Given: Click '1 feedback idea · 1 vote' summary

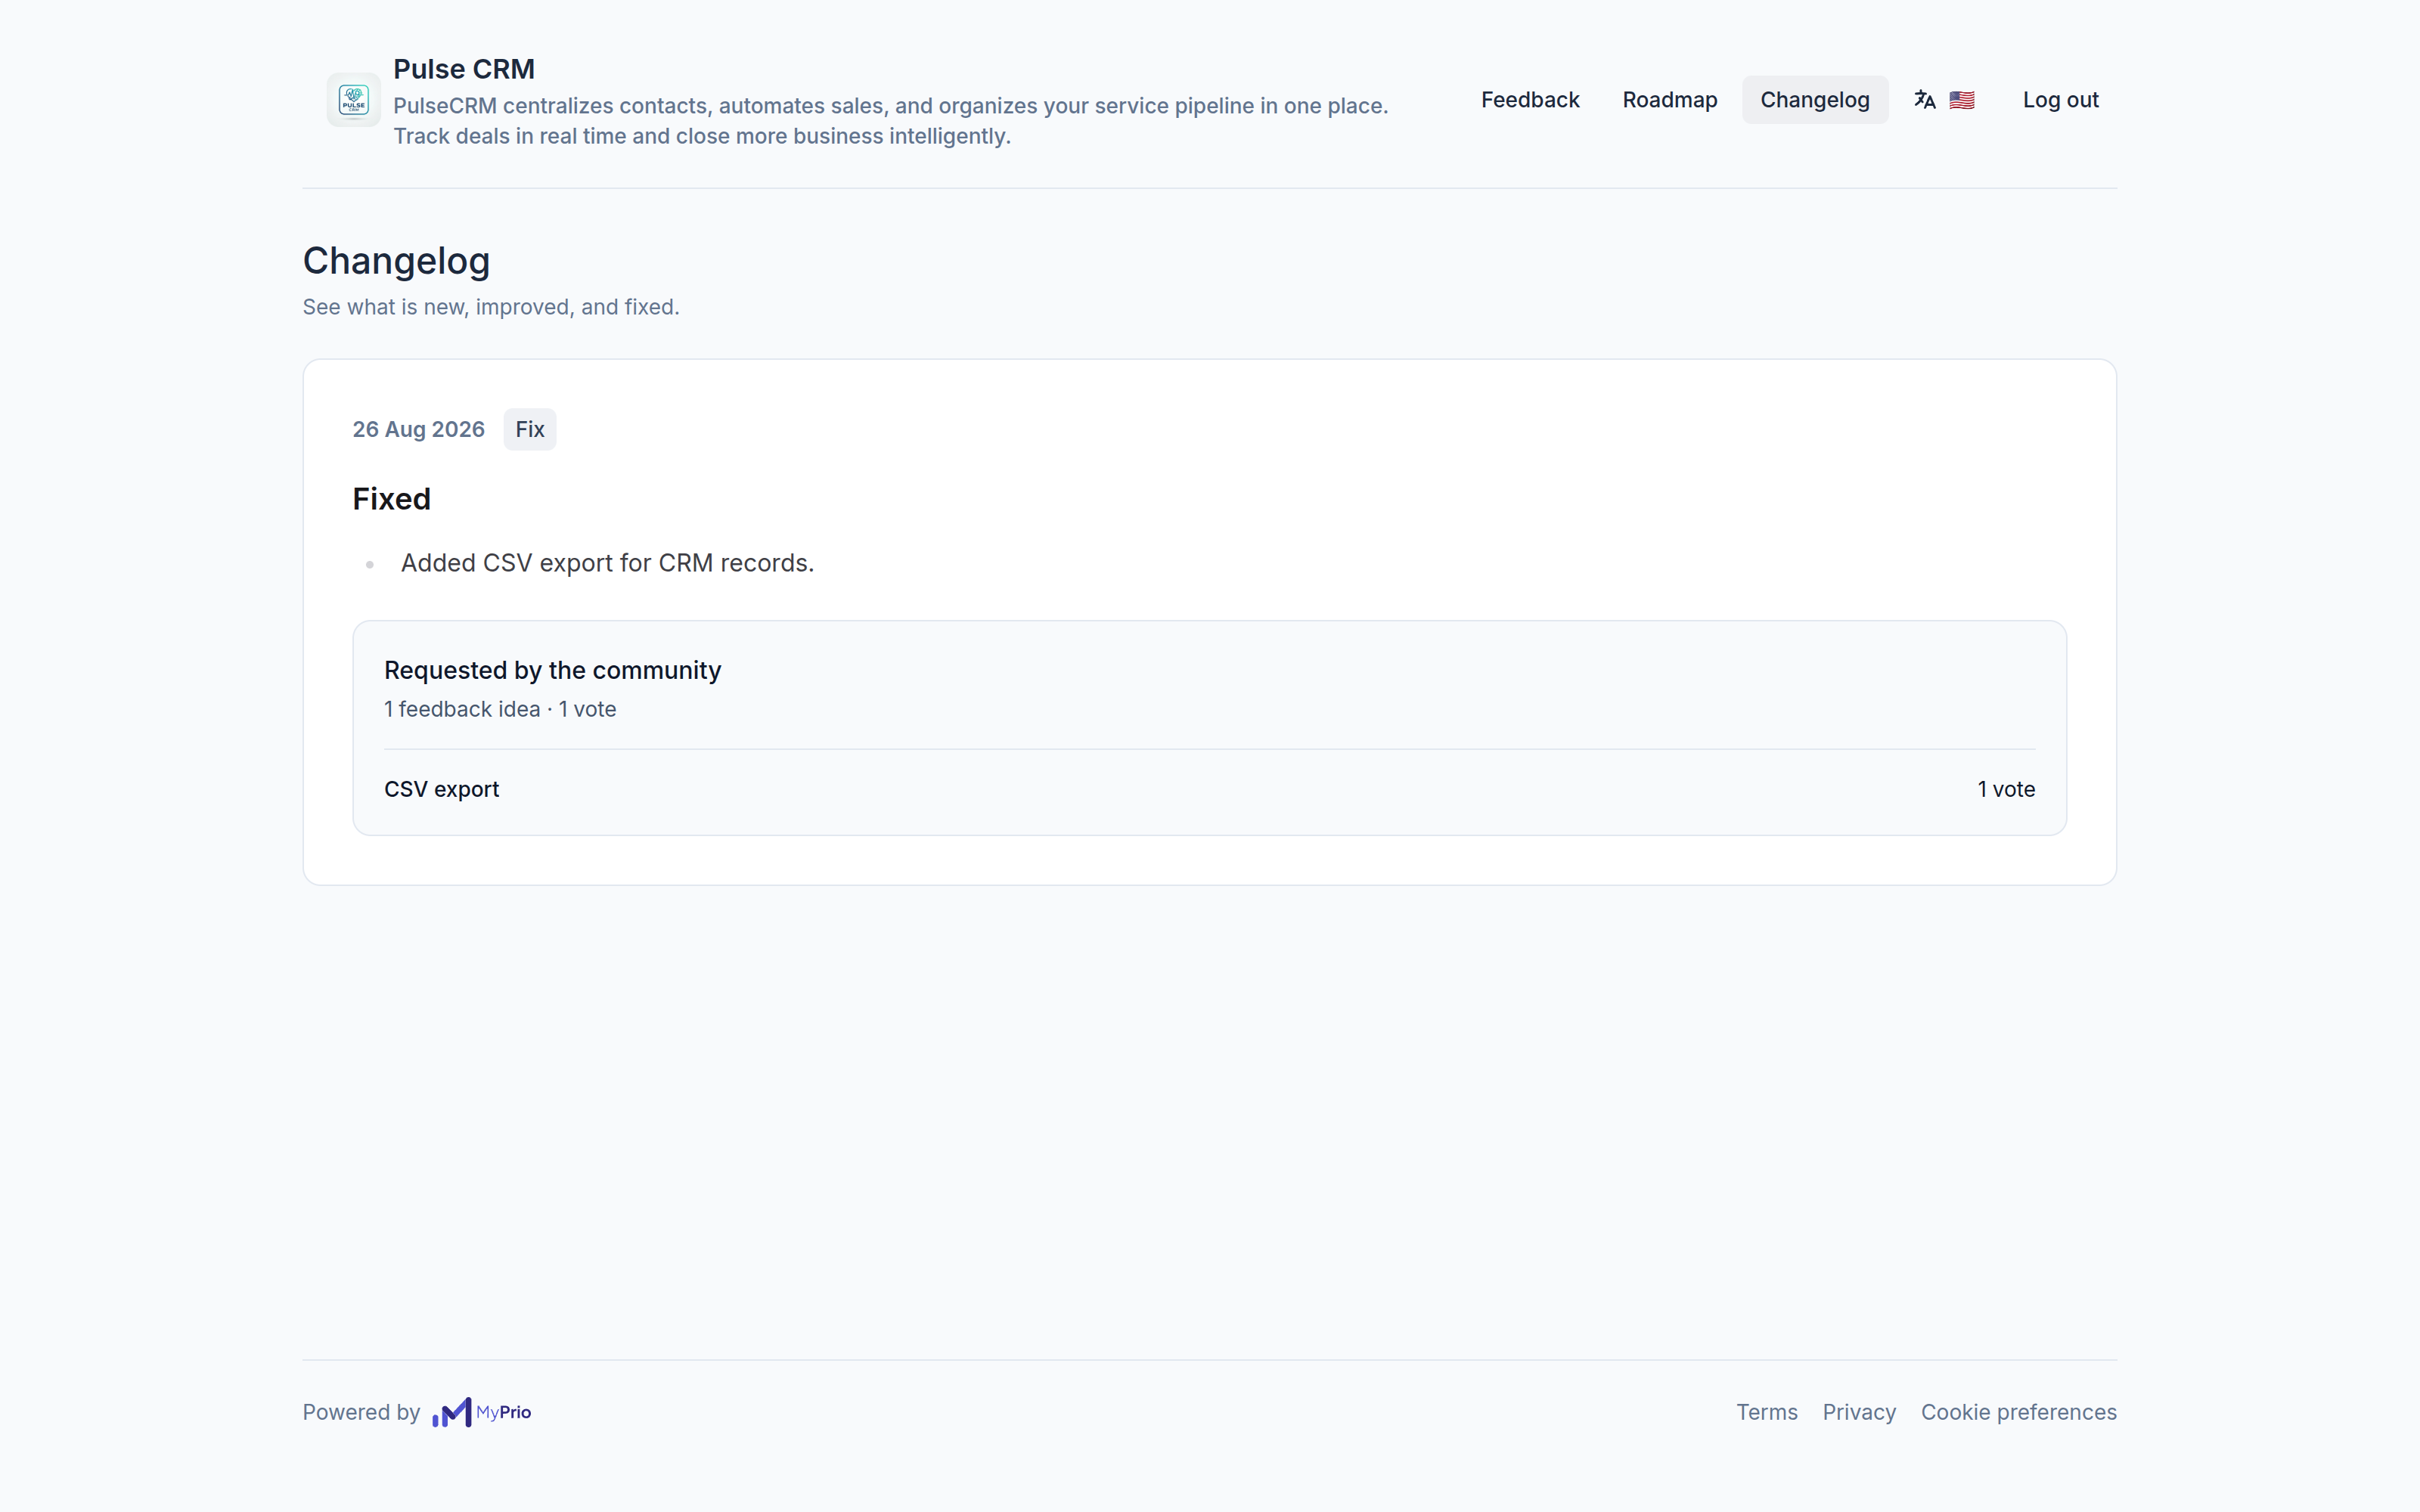Looking at the screenshot, I should point(500,709).
